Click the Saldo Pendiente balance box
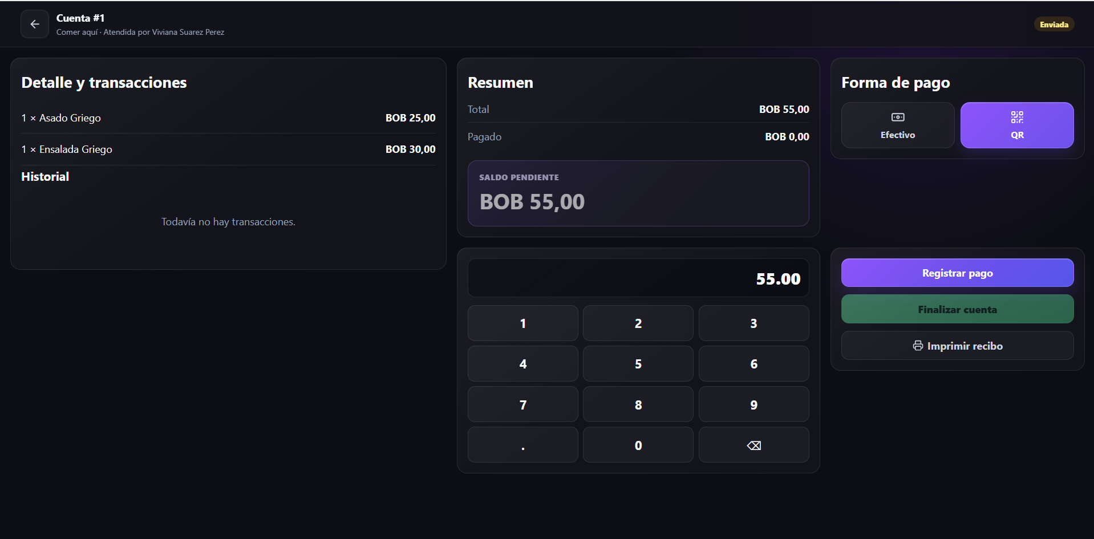Screen dimensions: 1094x539 (638, 193)
